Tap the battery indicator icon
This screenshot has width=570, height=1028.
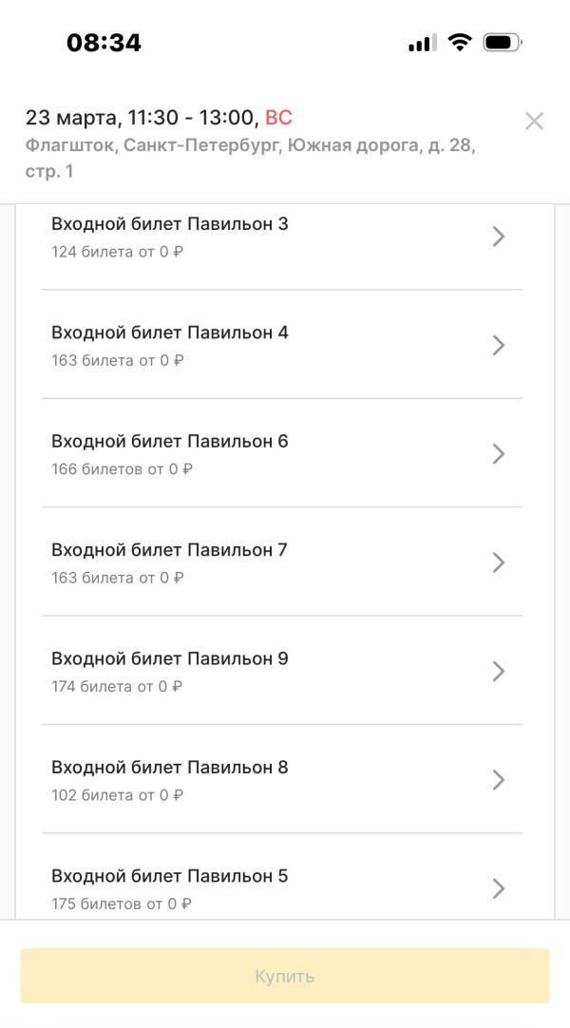coord(502,43)
